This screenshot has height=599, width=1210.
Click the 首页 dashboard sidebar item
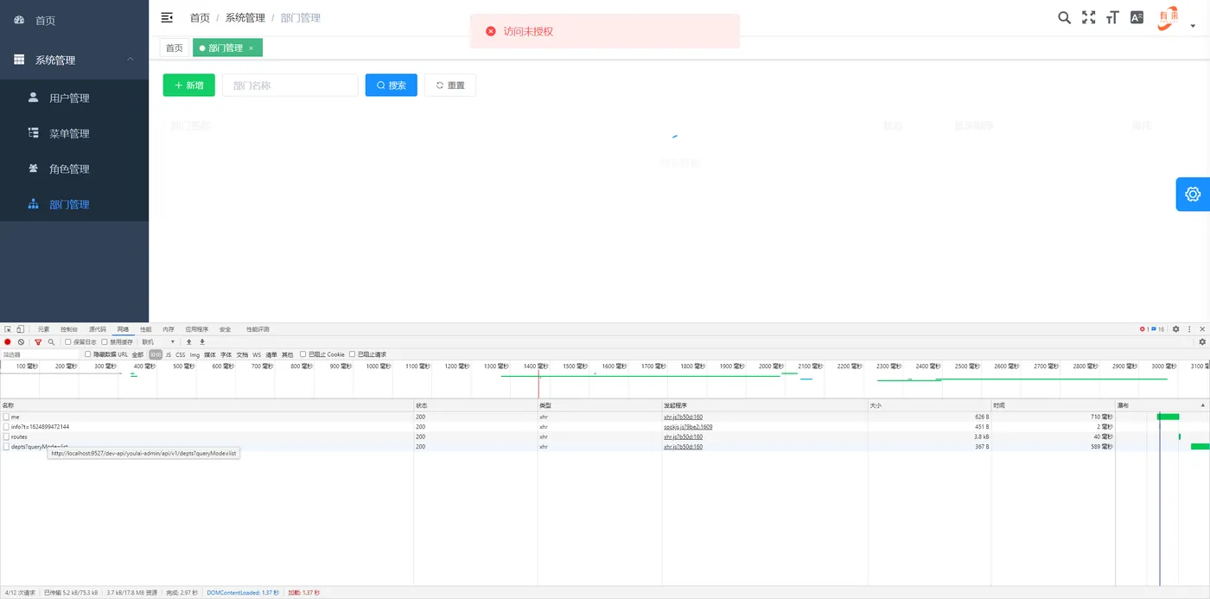(x=74, y=20)
